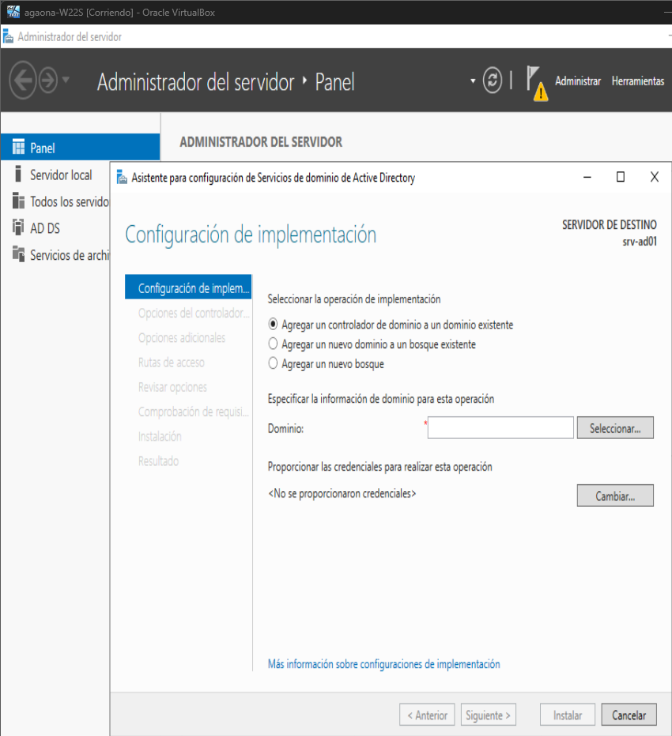Click the Servidor local icon
672x736 pixels.
pyautogui.click(x=19, y=175)
